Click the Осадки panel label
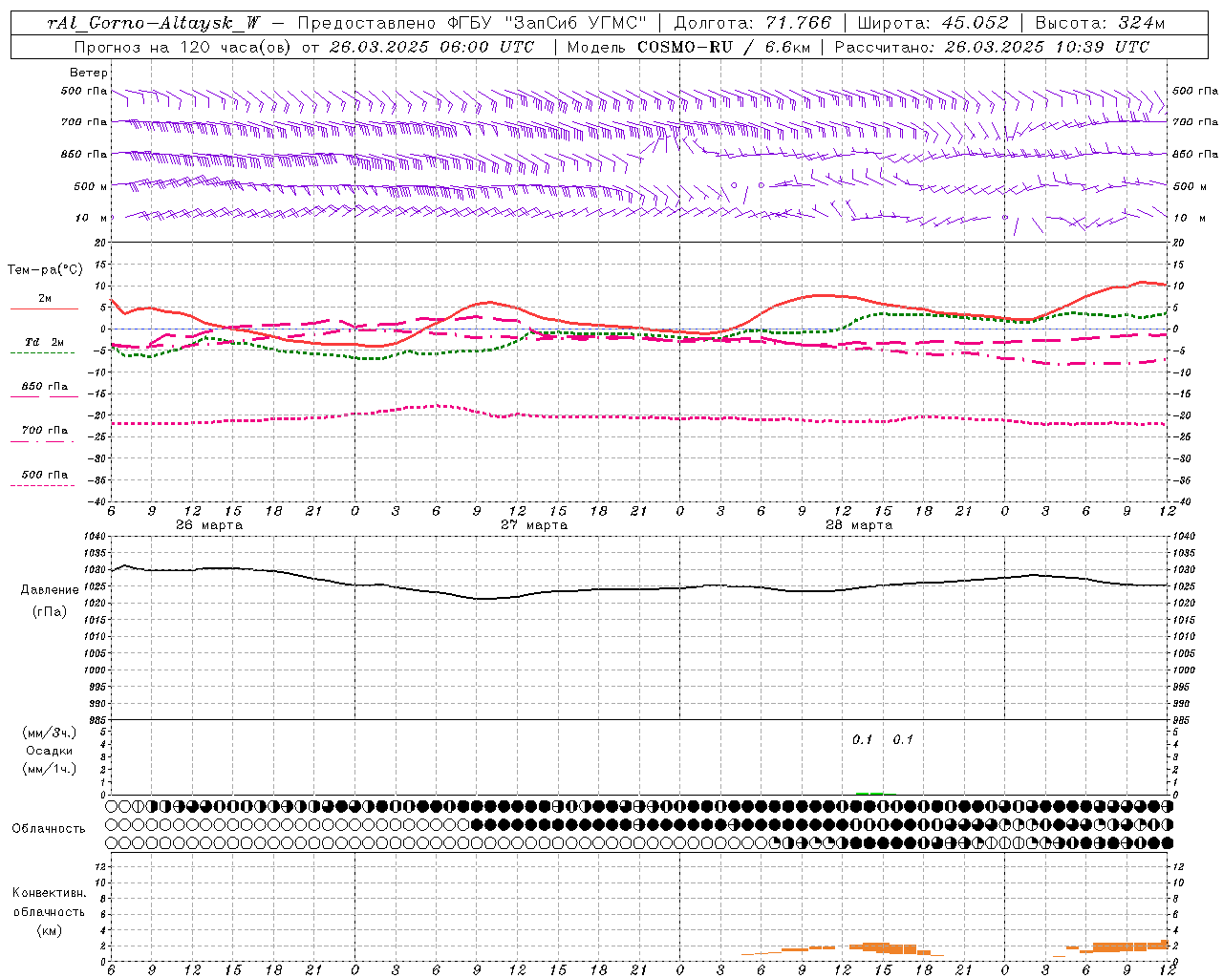Image resolution: width=1223 pixels, height=978 pixels. pyautogui.click(x=50, y=751)
